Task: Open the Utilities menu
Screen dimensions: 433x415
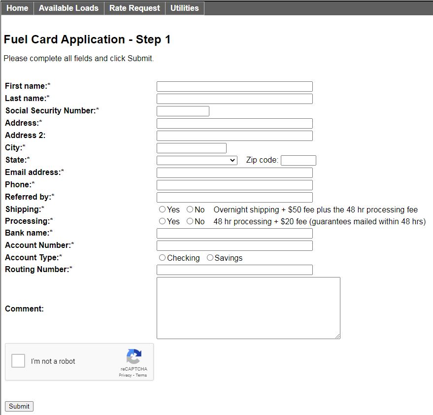Action: [x=184, y=8]
